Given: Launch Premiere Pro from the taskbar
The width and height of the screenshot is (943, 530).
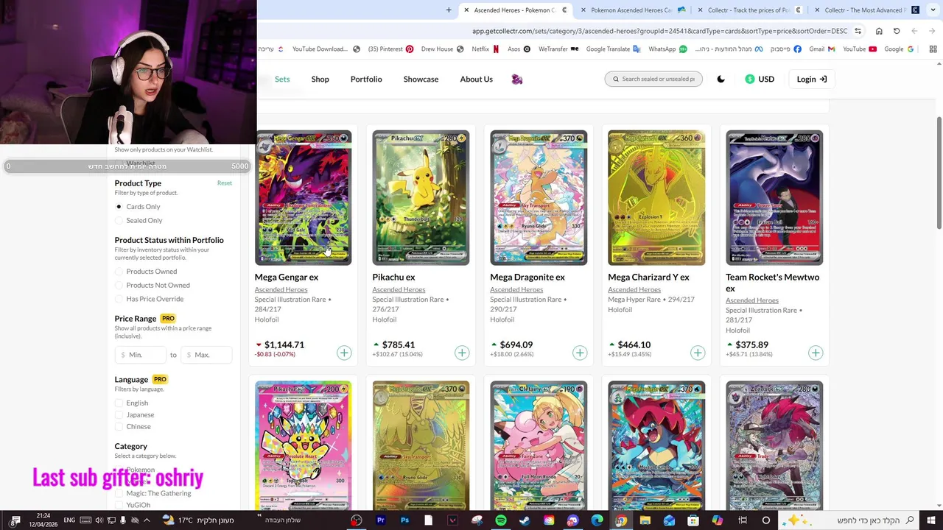Looking at the screenshot, I should point(380,520).
